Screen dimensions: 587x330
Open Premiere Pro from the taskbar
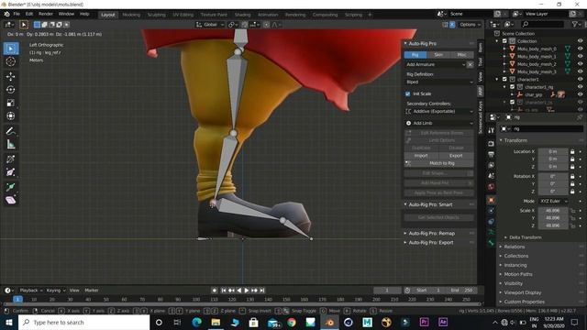[x=424, y=322]
